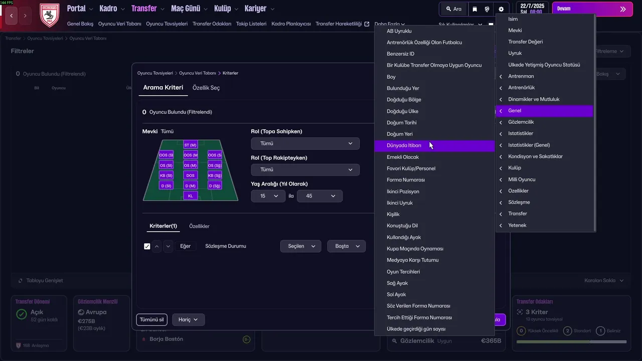Open the settings gear icon
The height and width of the screenshot is (361, 642).
(501, 9)
